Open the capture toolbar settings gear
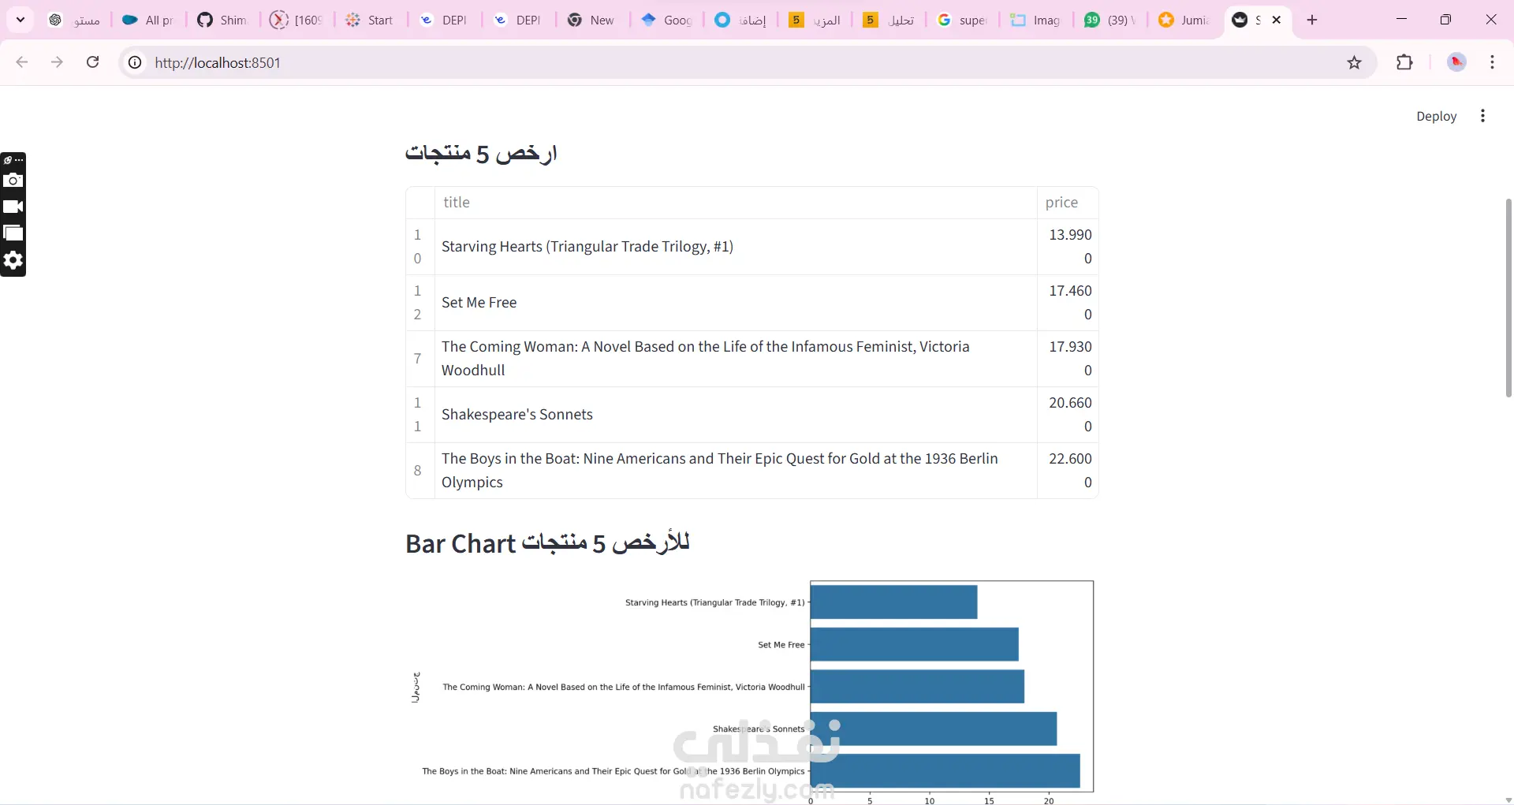This screenshot has width=1514, height=805. [x=13, y=260]
